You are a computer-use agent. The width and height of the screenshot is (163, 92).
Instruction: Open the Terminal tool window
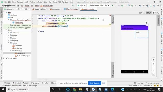pyautogui.click(x=17, y=83)
